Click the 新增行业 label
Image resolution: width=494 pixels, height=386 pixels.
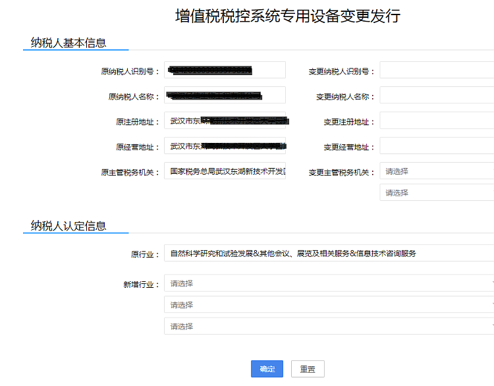tap(141, 285)
